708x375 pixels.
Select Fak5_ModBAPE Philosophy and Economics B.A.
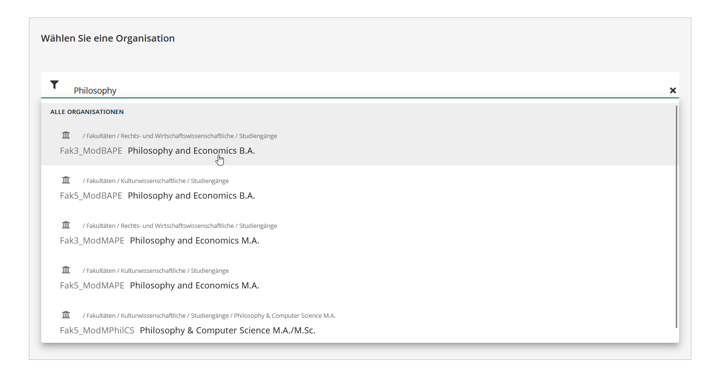point(191,196)
